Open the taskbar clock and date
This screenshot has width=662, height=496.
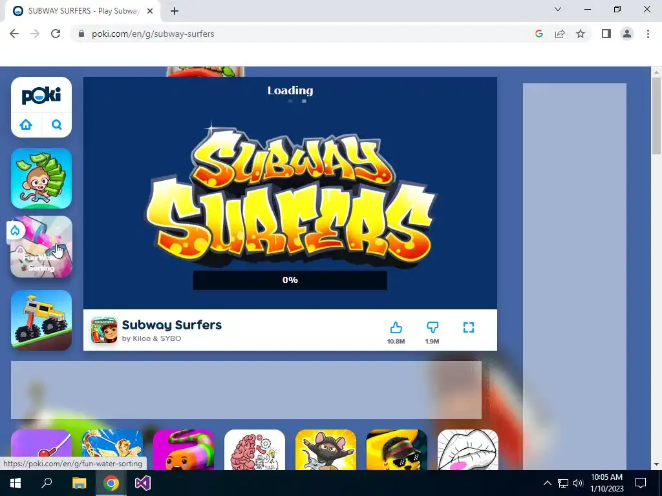coord(606,483)
